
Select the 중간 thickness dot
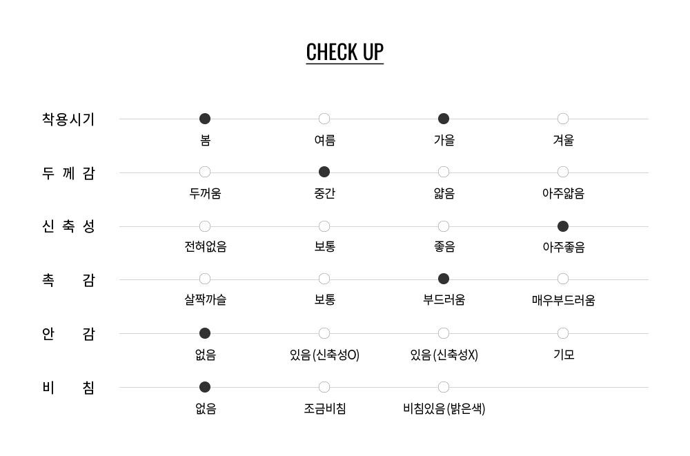point(324,172)
